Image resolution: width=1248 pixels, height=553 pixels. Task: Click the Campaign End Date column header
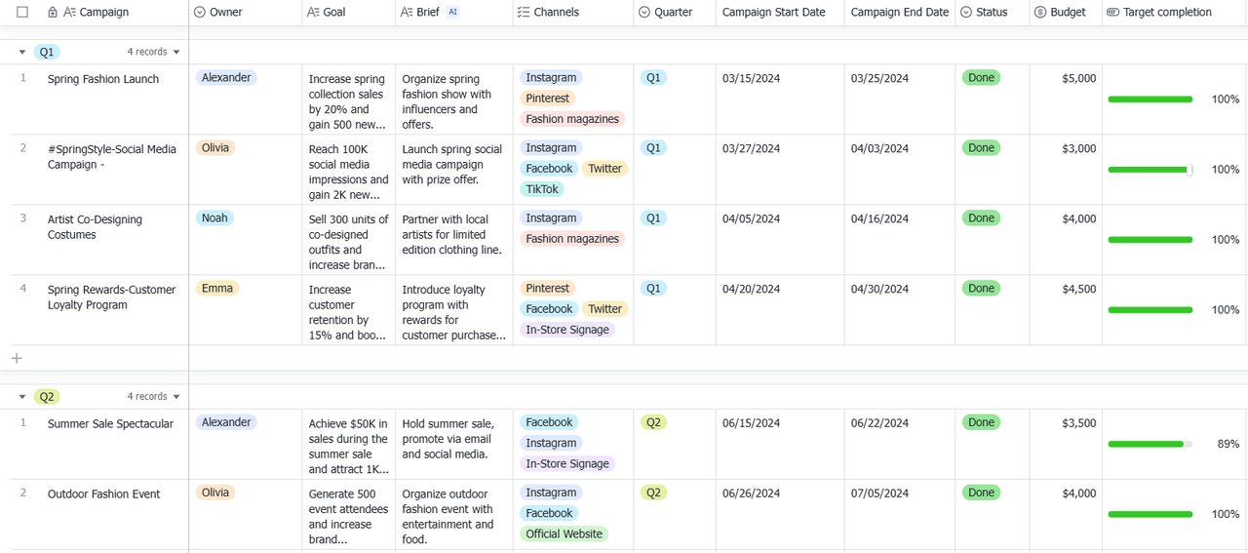tap(900, 13)
